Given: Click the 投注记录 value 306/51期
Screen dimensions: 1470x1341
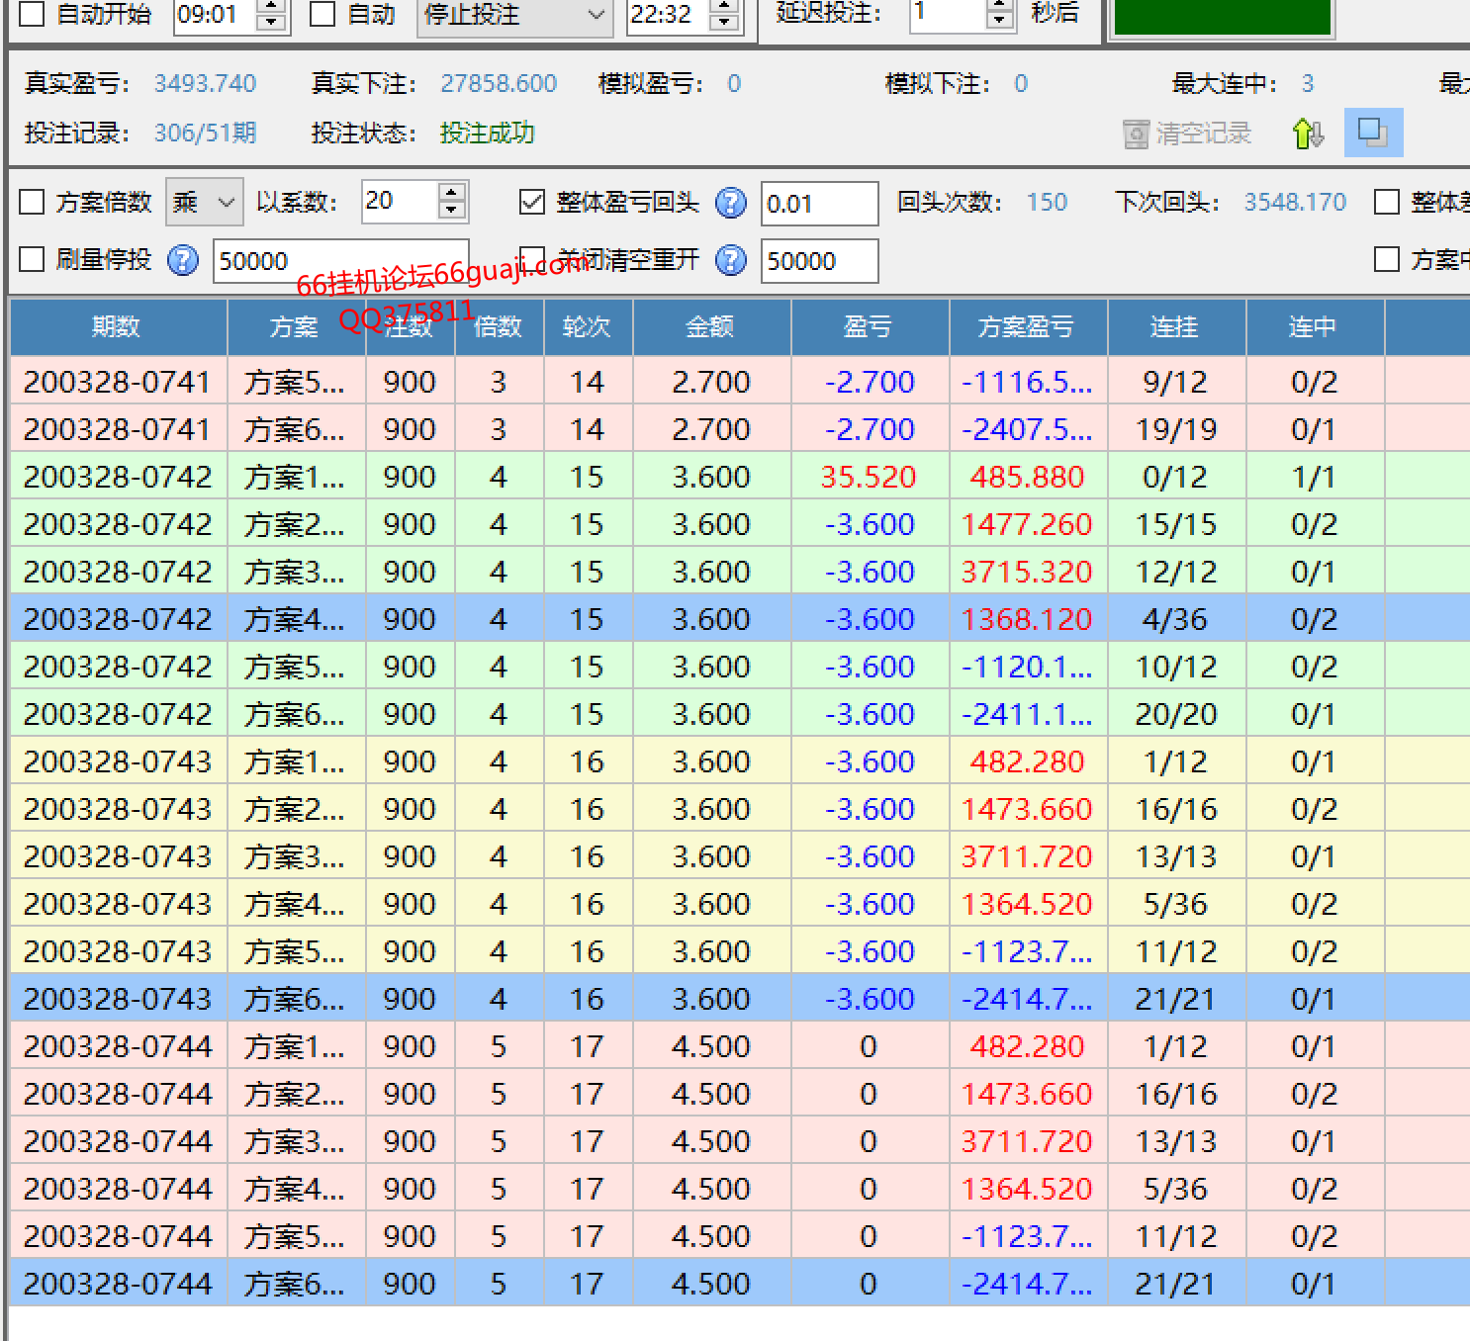Looking at the screenshot, I should point(205,134).
